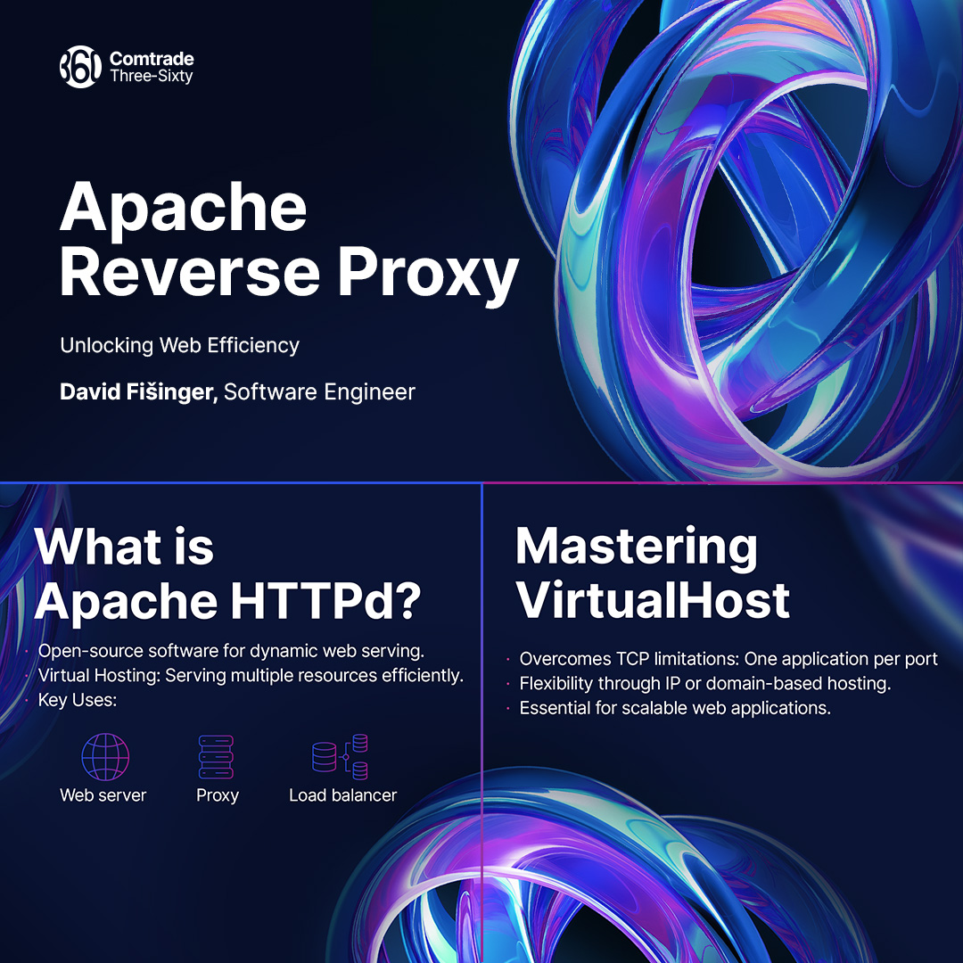This screenshot has height=963, width=963.
Task: Select the 'Essential for scalable web applications.' bullet
Action: (675, 708)
